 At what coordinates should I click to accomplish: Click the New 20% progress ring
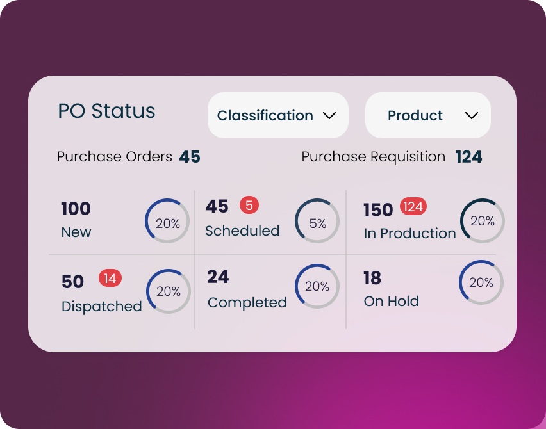(x=167, y=221)
